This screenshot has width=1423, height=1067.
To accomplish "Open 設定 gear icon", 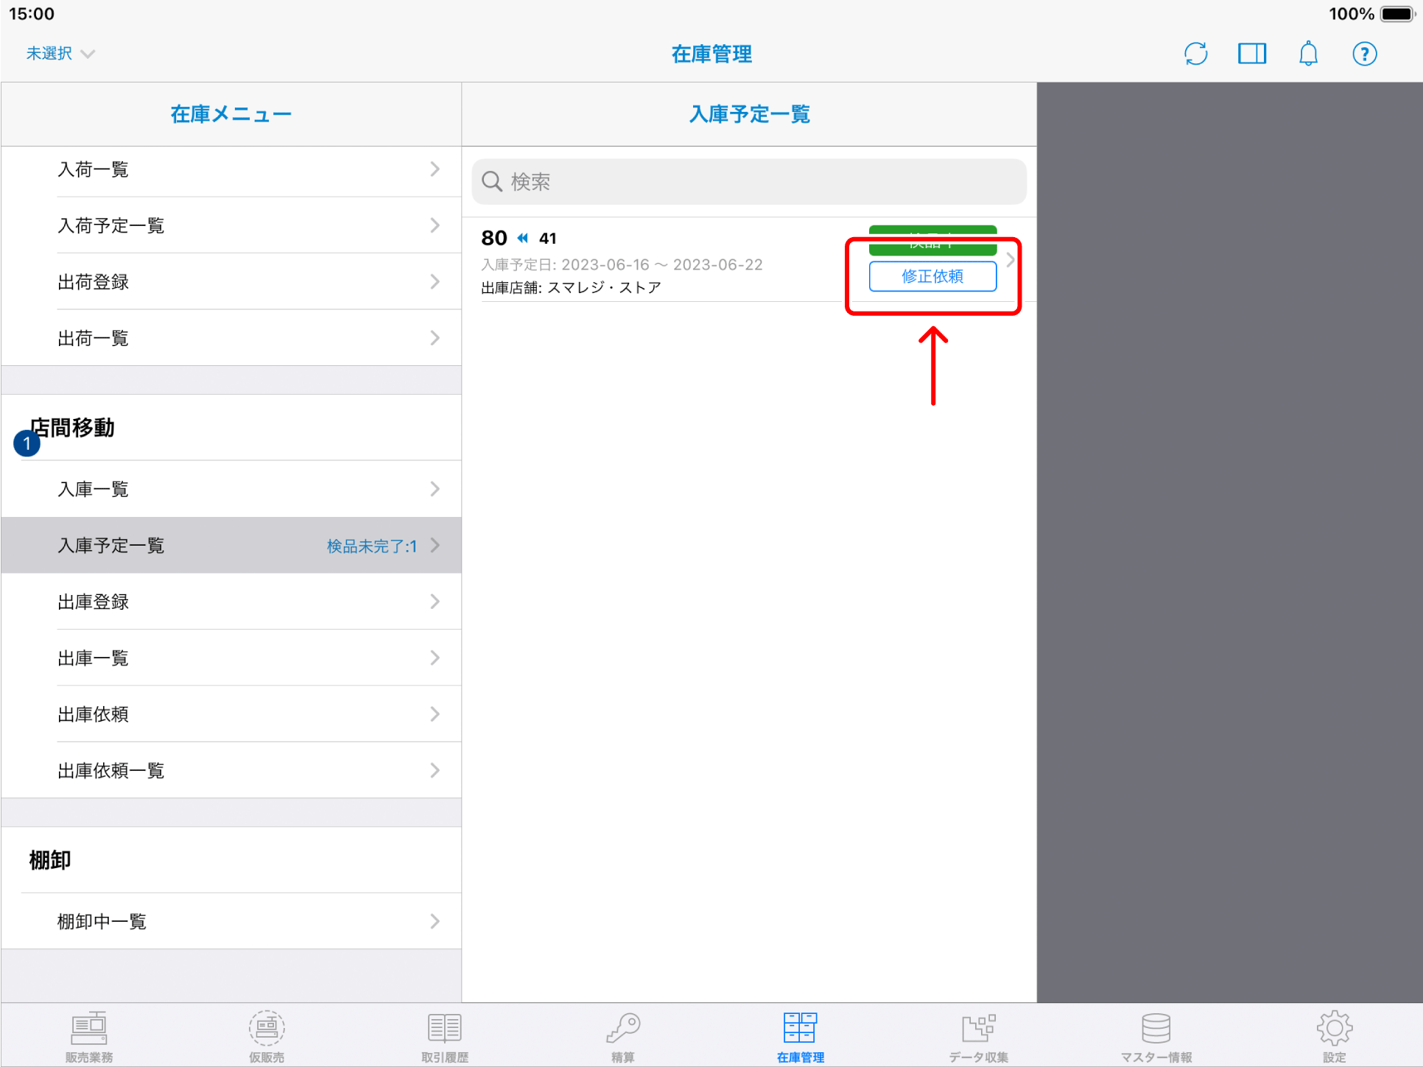I will click(x=1334, y=1035).
